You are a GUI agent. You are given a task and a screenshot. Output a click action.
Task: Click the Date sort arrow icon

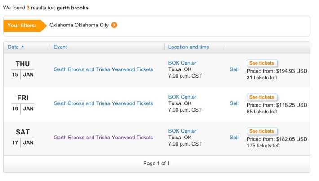(23, 47)
